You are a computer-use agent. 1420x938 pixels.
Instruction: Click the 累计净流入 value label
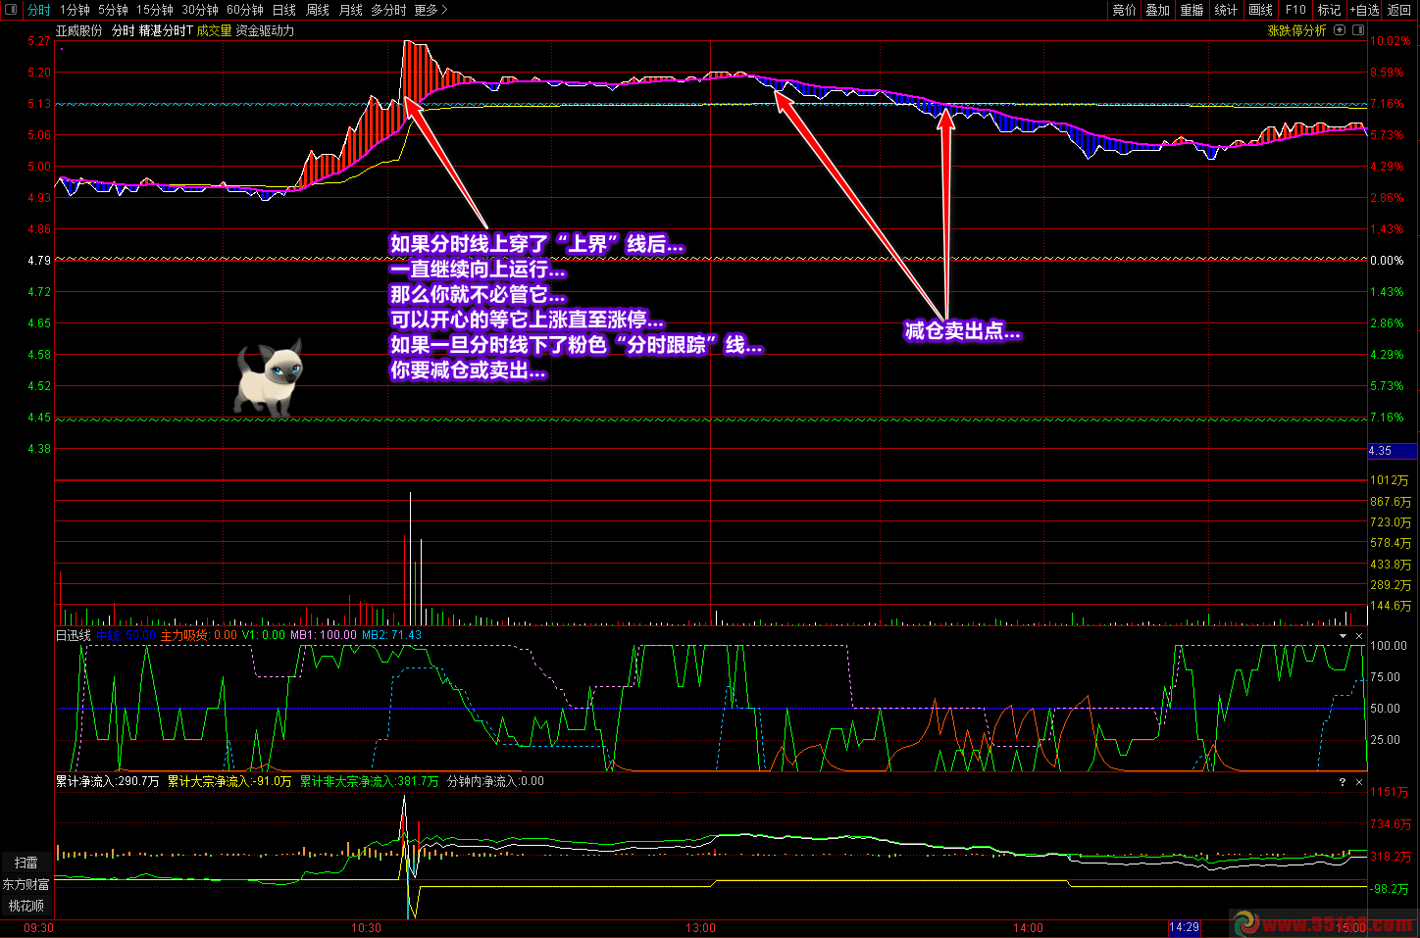coord(108,781)
